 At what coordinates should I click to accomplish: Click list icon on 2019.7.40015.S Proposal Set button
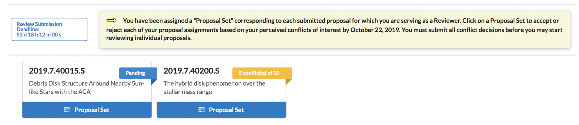point(67,110)
